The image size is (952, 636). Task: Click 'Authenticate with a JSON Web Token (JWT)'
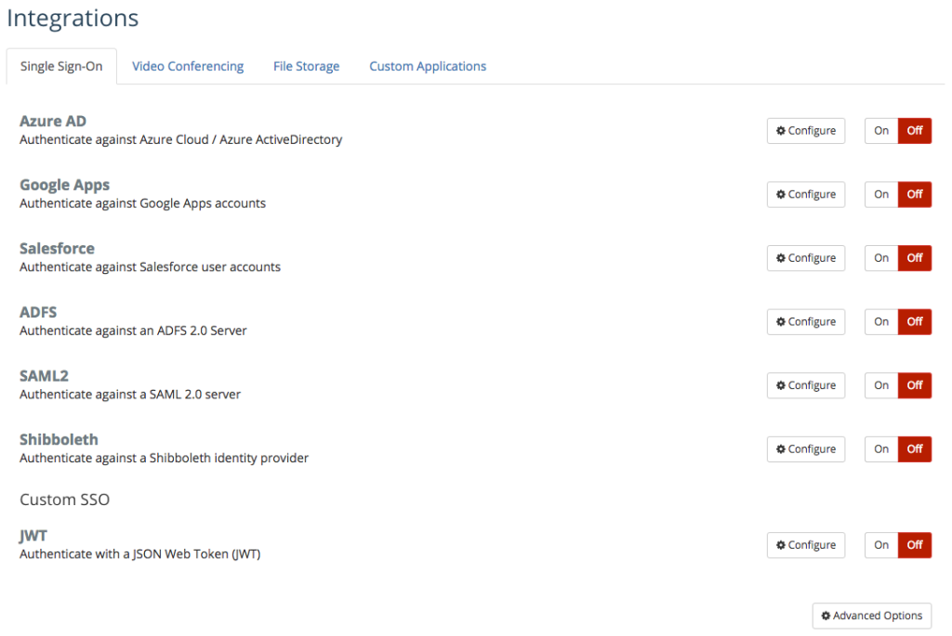139,554
